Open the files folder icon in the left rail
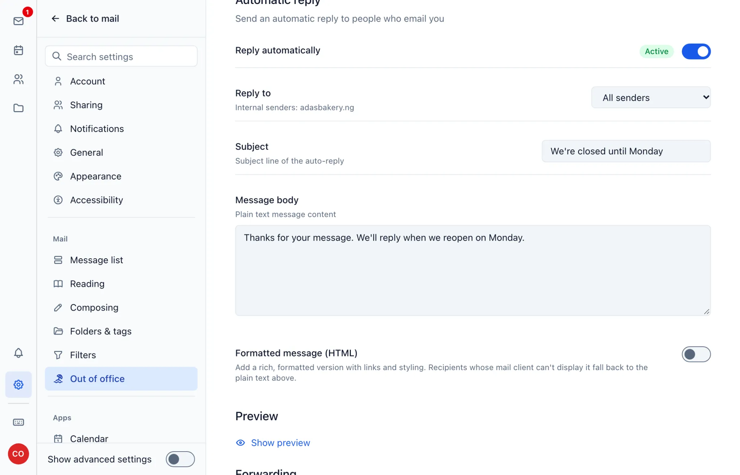Image resolution: width=740 pixels, height=475 pixels. tap(18, 108)
